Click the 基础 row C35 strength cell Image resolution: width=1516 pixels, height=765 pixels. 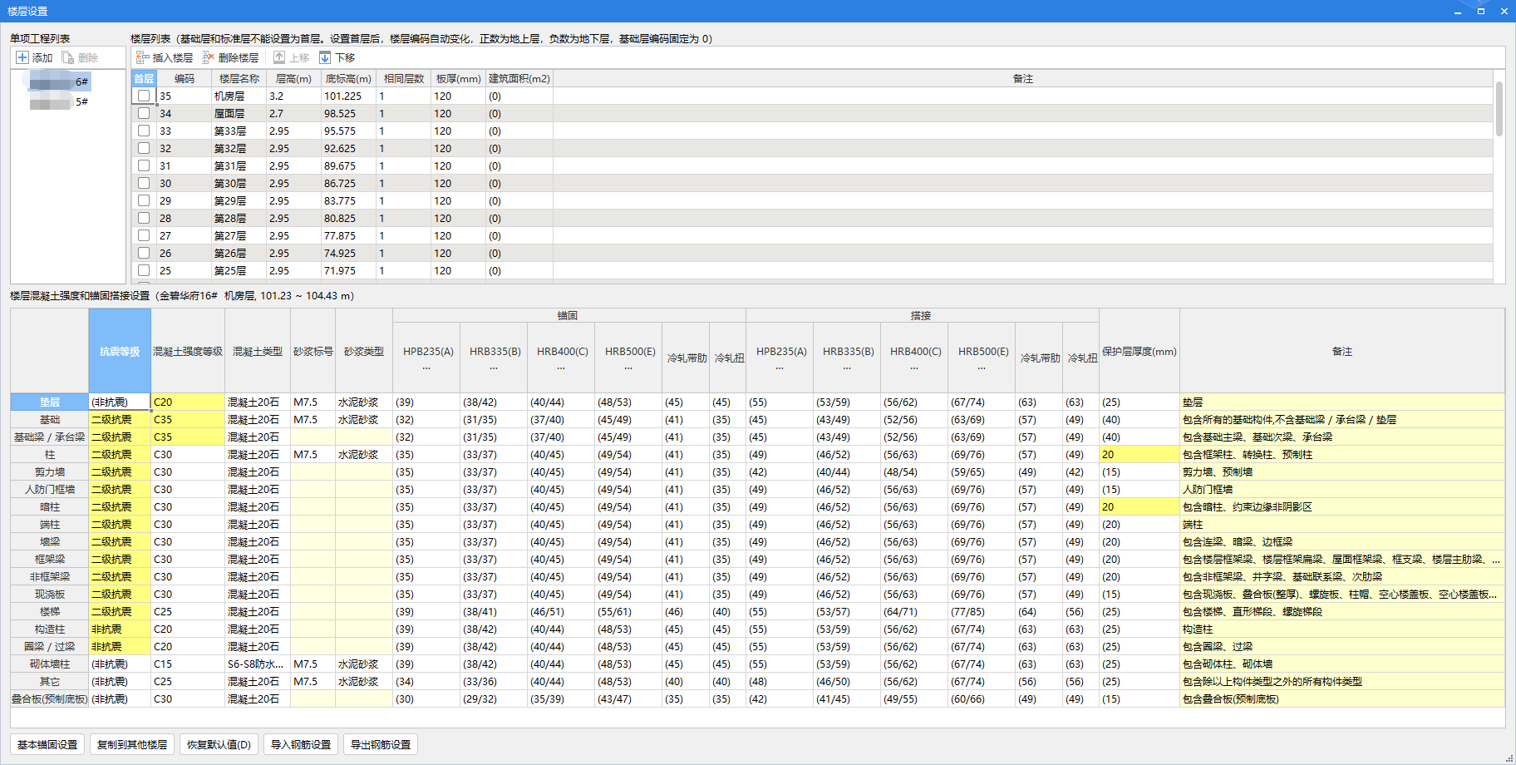point(188,419)
